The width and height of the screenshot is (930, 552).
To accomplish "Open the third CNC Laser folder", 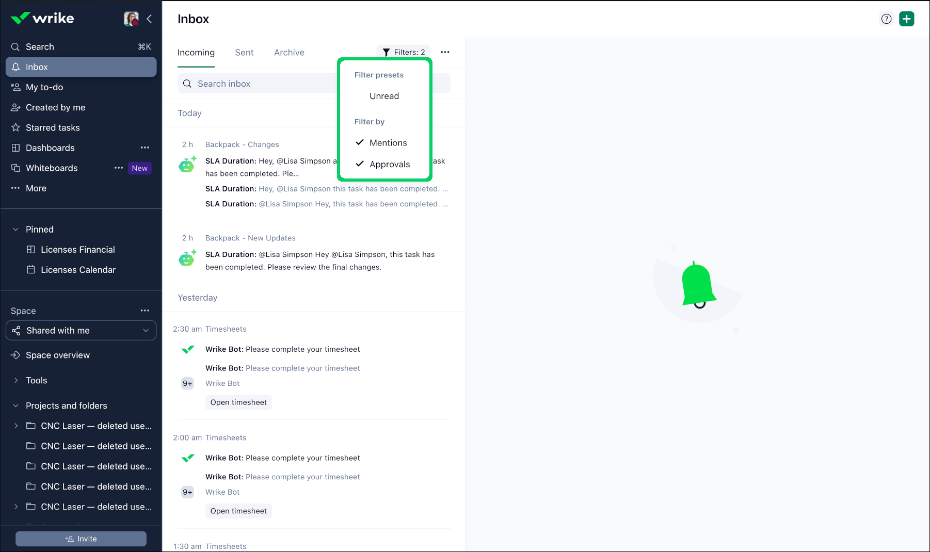I will coord(81,466).
